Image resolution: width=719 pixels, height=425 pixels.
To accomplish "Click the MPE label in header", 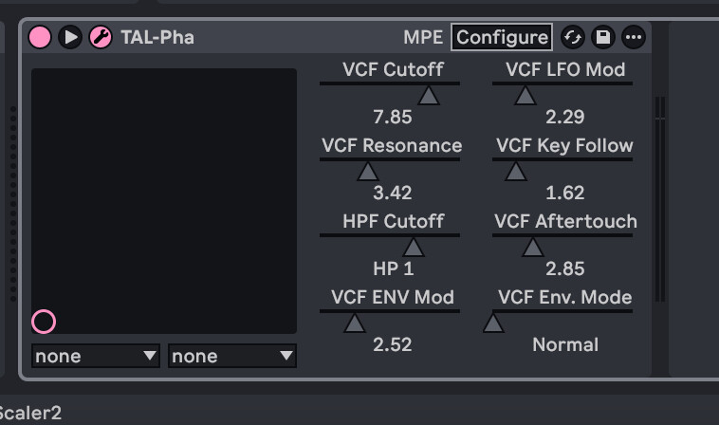I will pos(423,37).
